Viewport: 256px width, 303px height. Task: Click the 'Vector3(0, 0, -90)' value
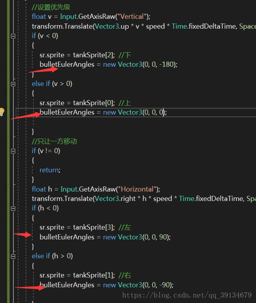(145, 285)
